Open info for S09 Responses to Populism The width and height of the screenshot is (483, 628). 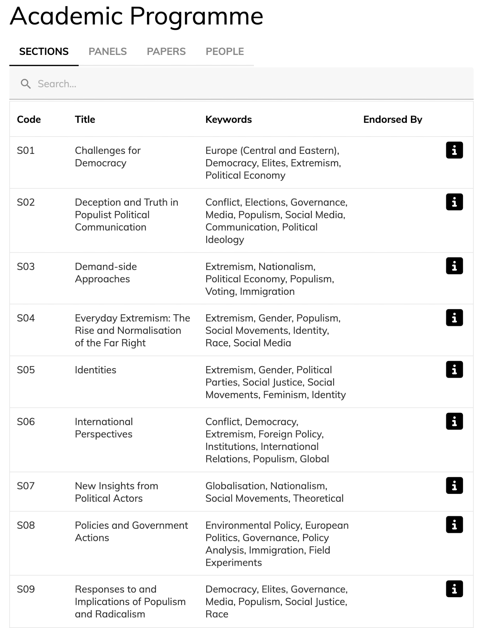[x=454, y=589]
